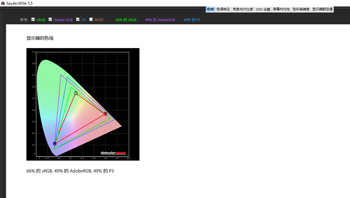Open the 屏幕均匀性 tab

[x=281, y=9]
